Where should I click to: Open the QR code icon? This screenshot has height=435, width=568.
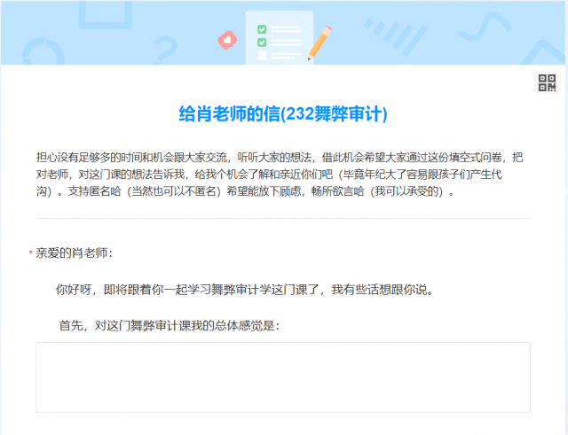(547, 82)
